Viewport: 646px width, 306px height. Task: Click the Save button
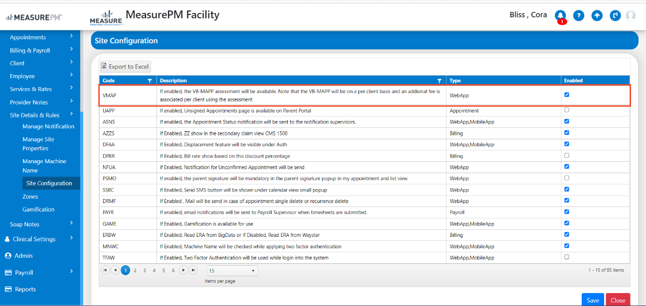pyautogui.click(x=593, y=300)
